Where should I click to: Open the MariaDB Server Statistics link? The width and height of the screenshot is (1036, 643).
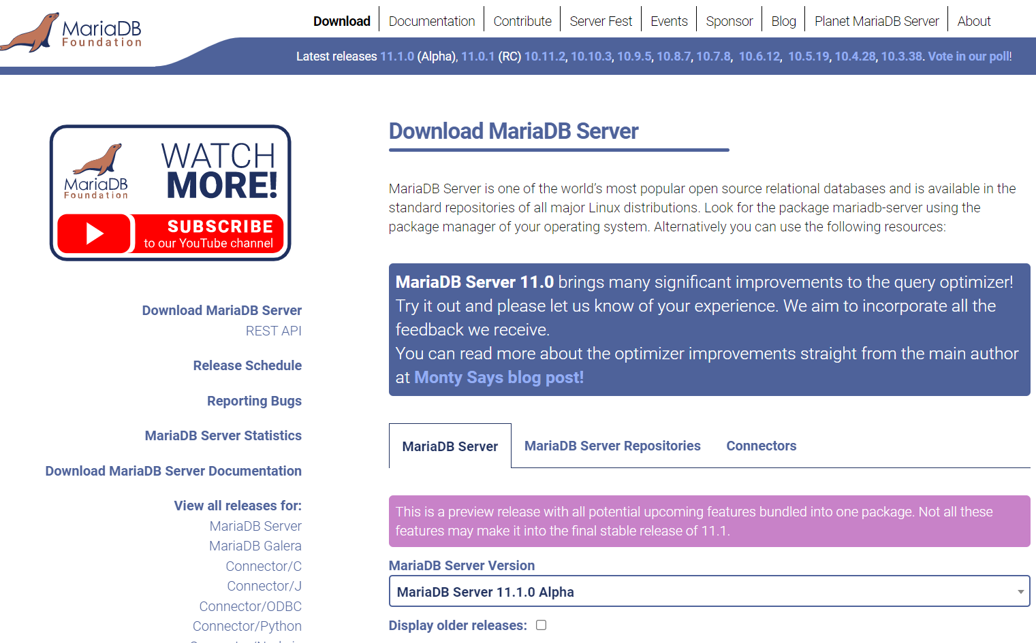pyautogui.click(x=223, y=435)
